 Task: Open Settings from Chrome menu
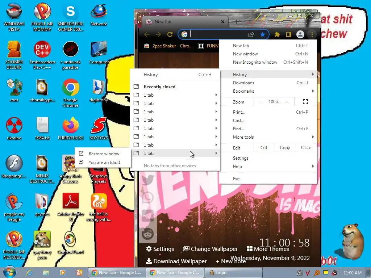[269, 158]
